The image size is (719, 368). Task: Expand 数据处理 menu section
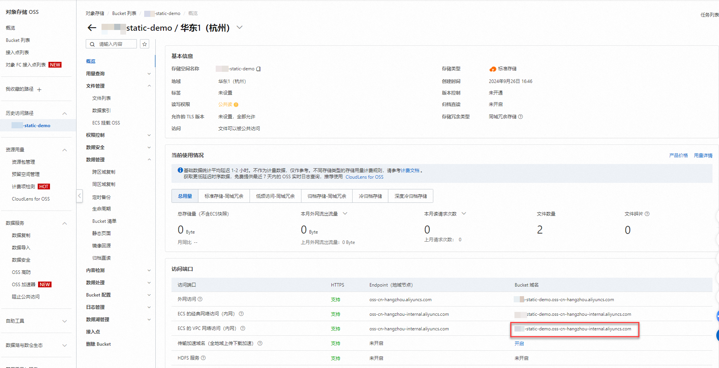tap(149, 283)
